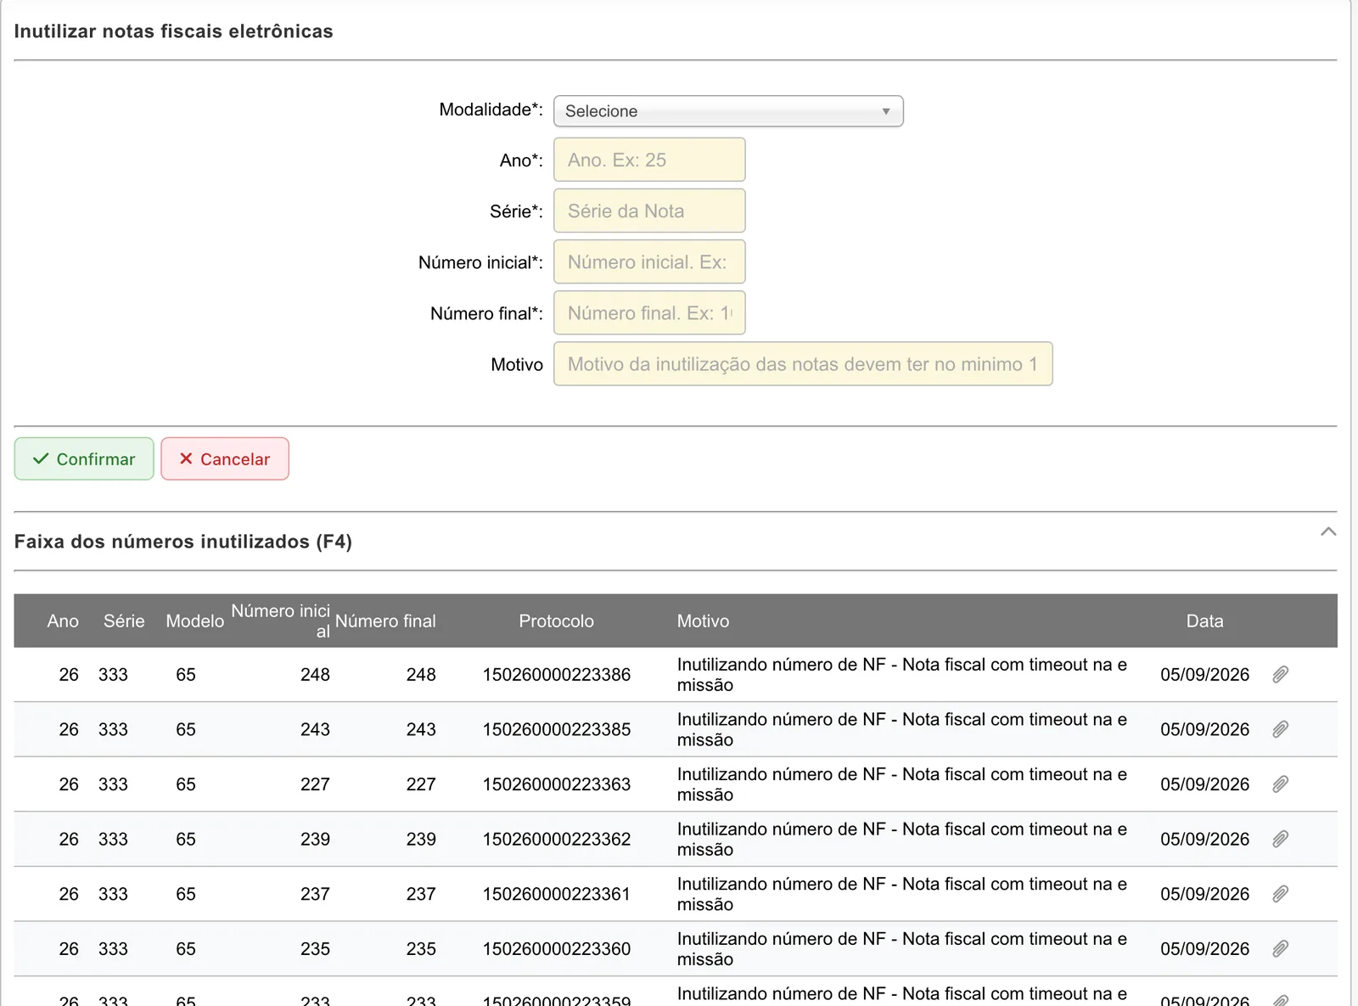Select the Data column header
Viewport: 1358px width, 1006px height.
pyautogui.click(x=1205, y=621)
